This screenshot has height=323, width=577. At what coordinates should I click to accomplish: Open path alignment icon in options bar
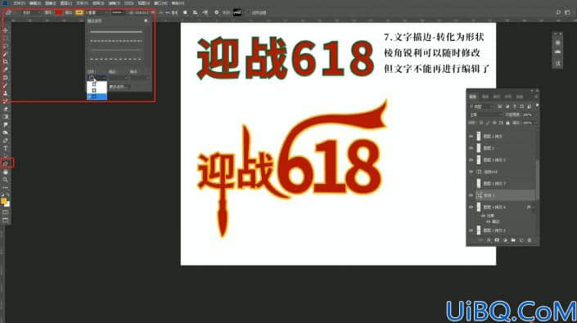195,12
